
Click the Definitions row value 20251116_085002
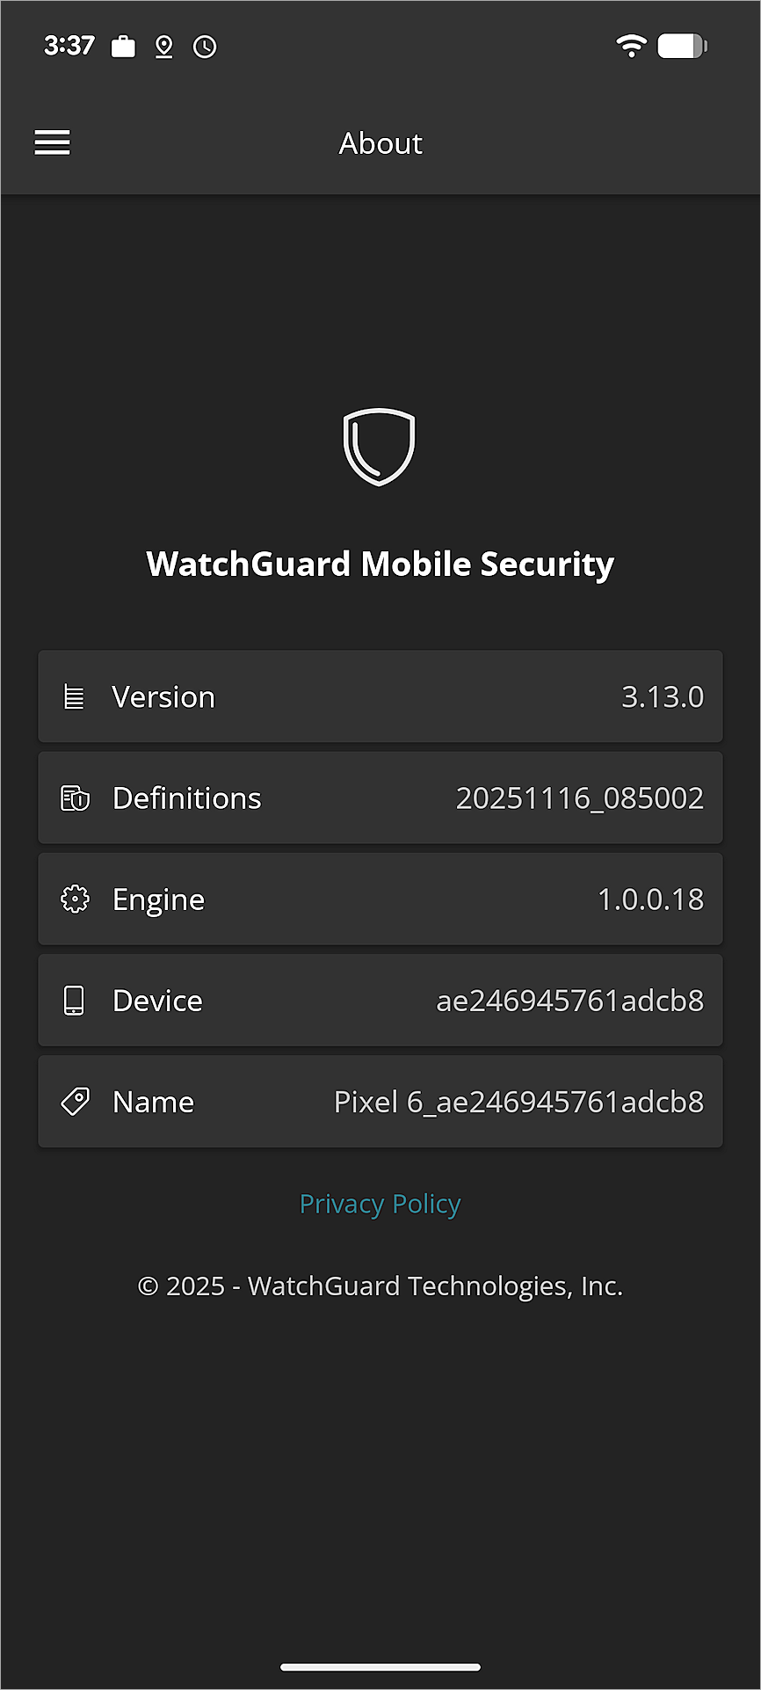point(579,798)
